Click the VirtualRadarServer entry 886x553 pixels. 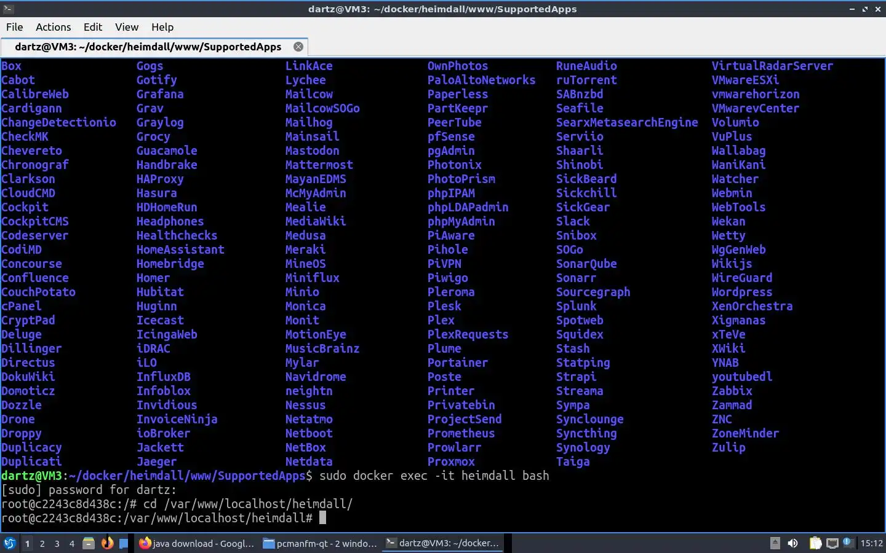[773, 66]
